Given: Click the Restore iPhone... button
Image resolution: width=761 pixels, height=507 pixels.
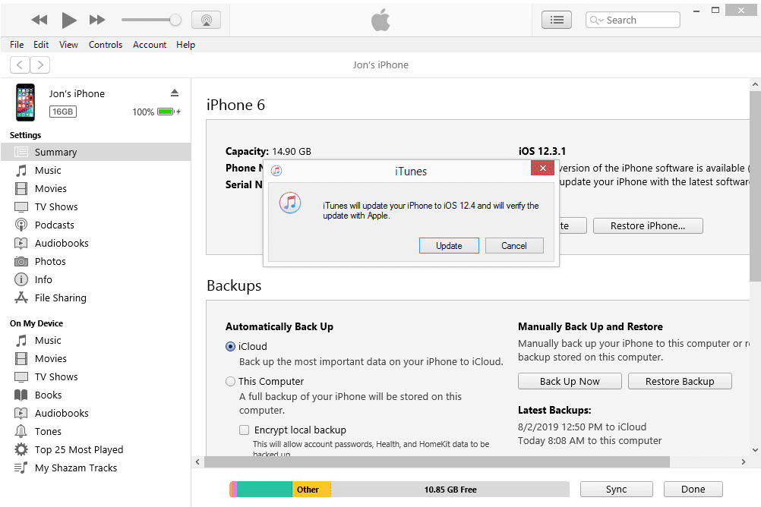Looking at the screenshot, I should pos(648,225).
